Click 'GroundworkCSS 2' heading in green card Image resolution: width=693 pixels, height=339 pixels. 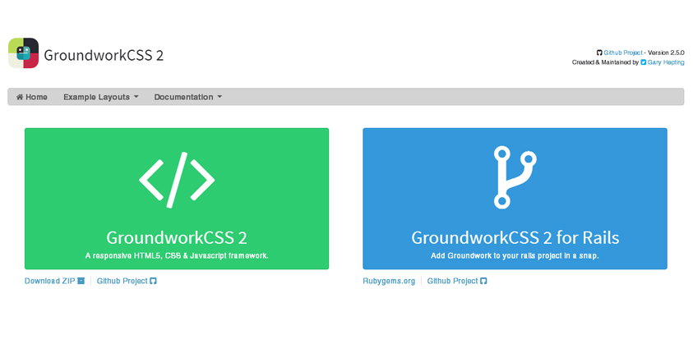point(177,237)
